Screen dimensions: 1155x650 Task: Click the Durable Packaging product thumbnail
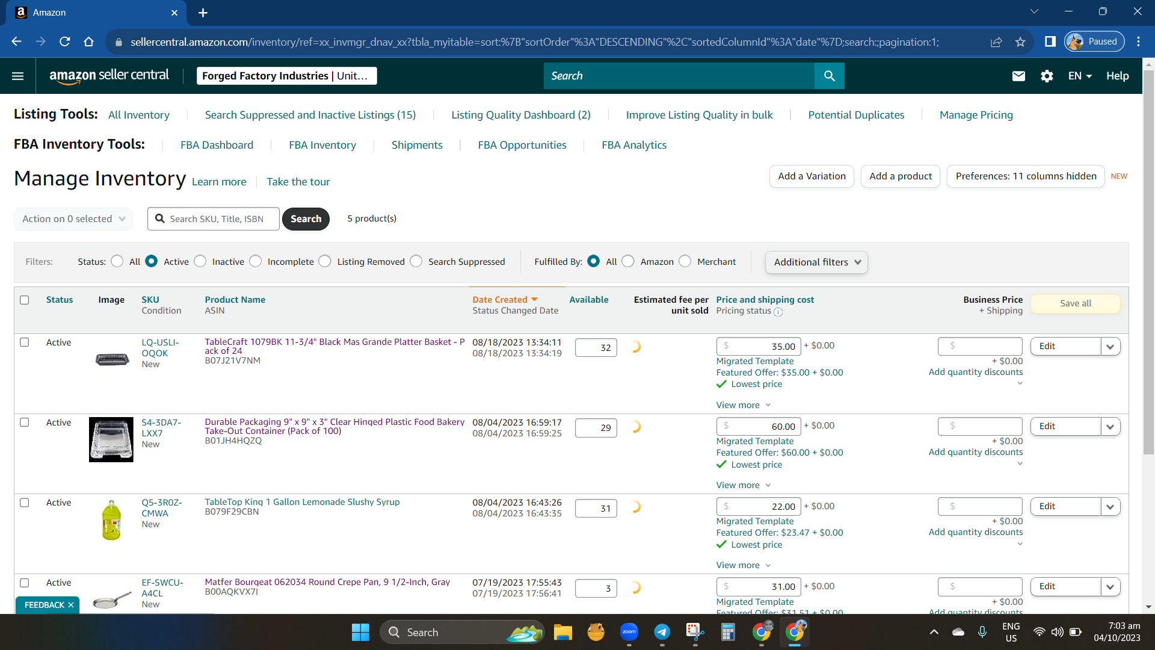tap(111, 439)
